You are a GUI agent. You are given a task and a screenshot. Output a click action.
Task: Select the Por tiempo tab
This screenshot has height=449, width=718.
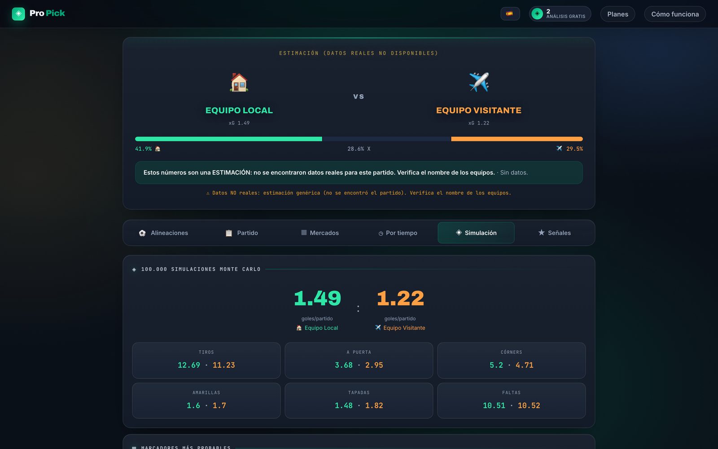(x=398, y=233)
